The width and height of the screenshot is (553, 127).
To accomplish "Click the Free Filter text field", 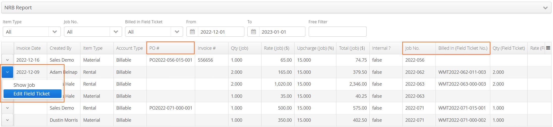I will (337, 32).
